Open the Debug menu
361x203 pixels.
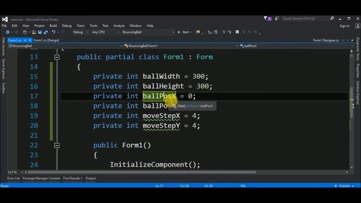pos(67,26)
